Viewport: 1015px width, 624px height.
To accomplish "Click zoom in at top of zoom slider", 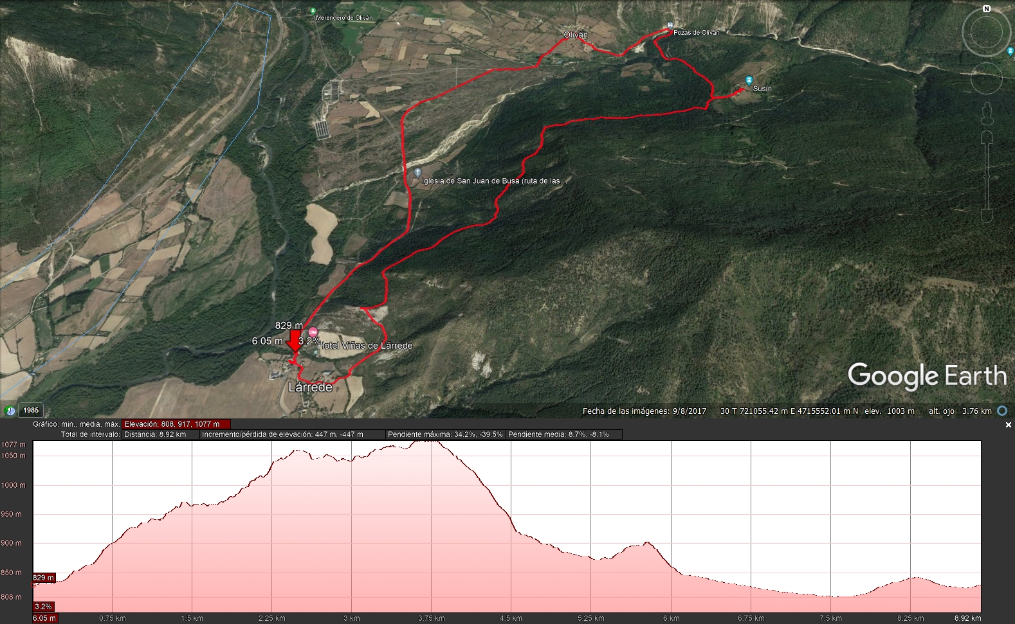I will (x=987, y=138).
